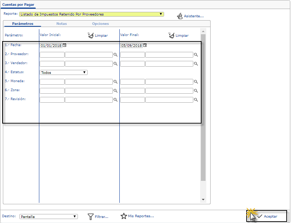Open calendar picker for initial Fecha

point(65,45)
